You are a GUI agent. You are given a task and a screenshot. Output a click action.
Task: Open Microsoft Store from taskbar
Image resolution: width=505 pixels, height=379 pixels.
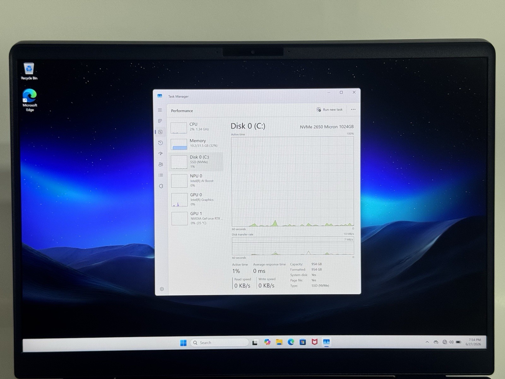[x=303, y=342]
